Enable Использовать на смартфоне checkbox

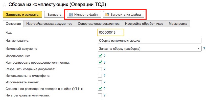click(100, 76)
